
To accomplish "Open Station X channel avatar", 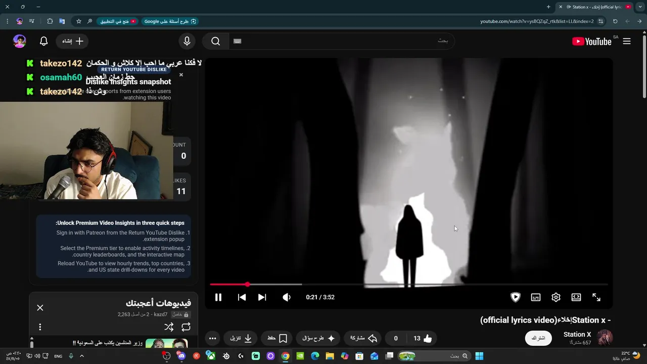I will pyautogui.click(x=605, y=338).
